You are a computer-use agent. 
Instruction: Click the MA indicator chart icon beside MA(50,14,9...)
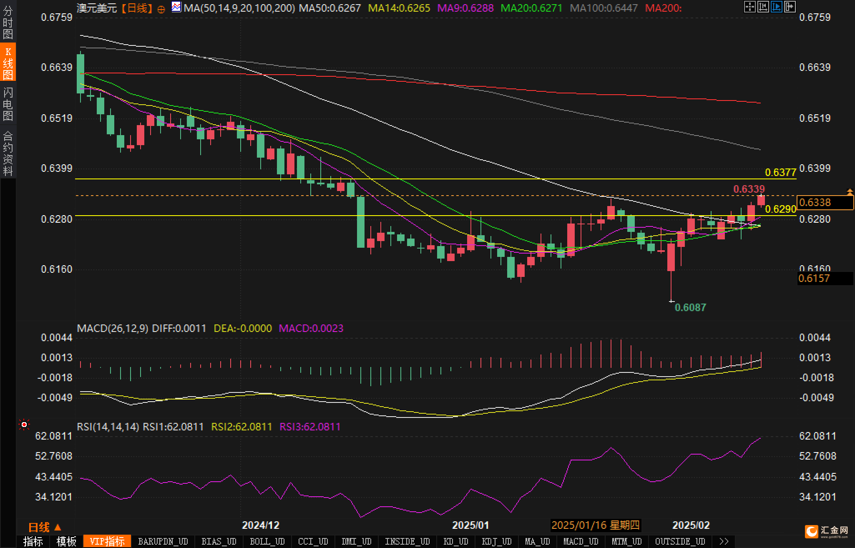tap(176, 7)
